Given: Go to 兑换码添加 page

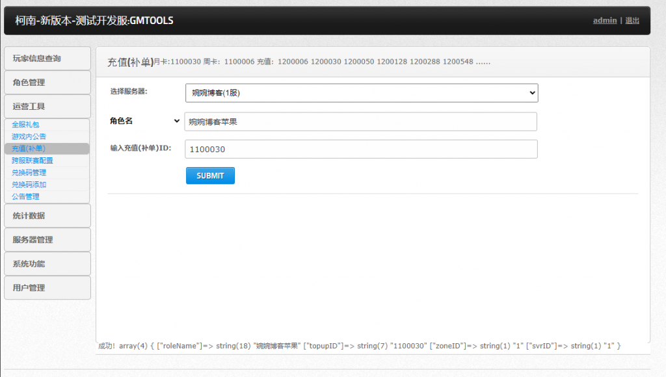Looking at the screenshot, I should (29, 185).
